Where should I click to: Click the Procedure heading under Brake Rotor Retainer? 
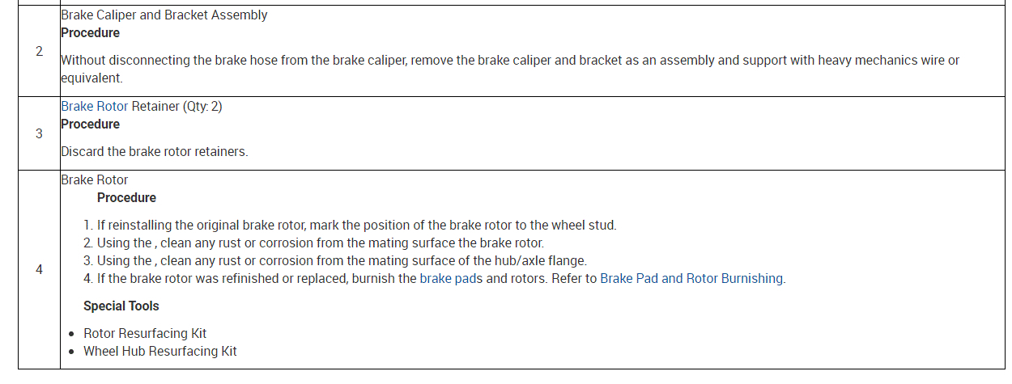(x=90, y=124)
